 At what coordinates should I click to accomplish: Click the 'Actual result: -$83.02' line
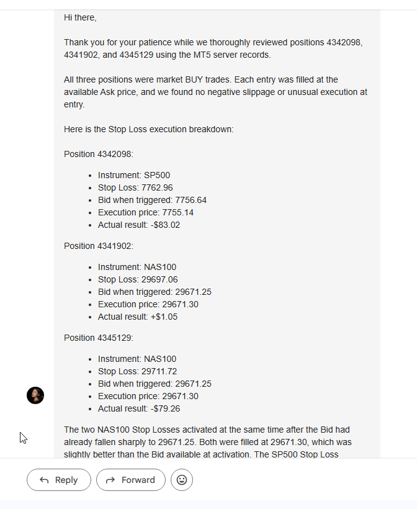tap(139, 225)
